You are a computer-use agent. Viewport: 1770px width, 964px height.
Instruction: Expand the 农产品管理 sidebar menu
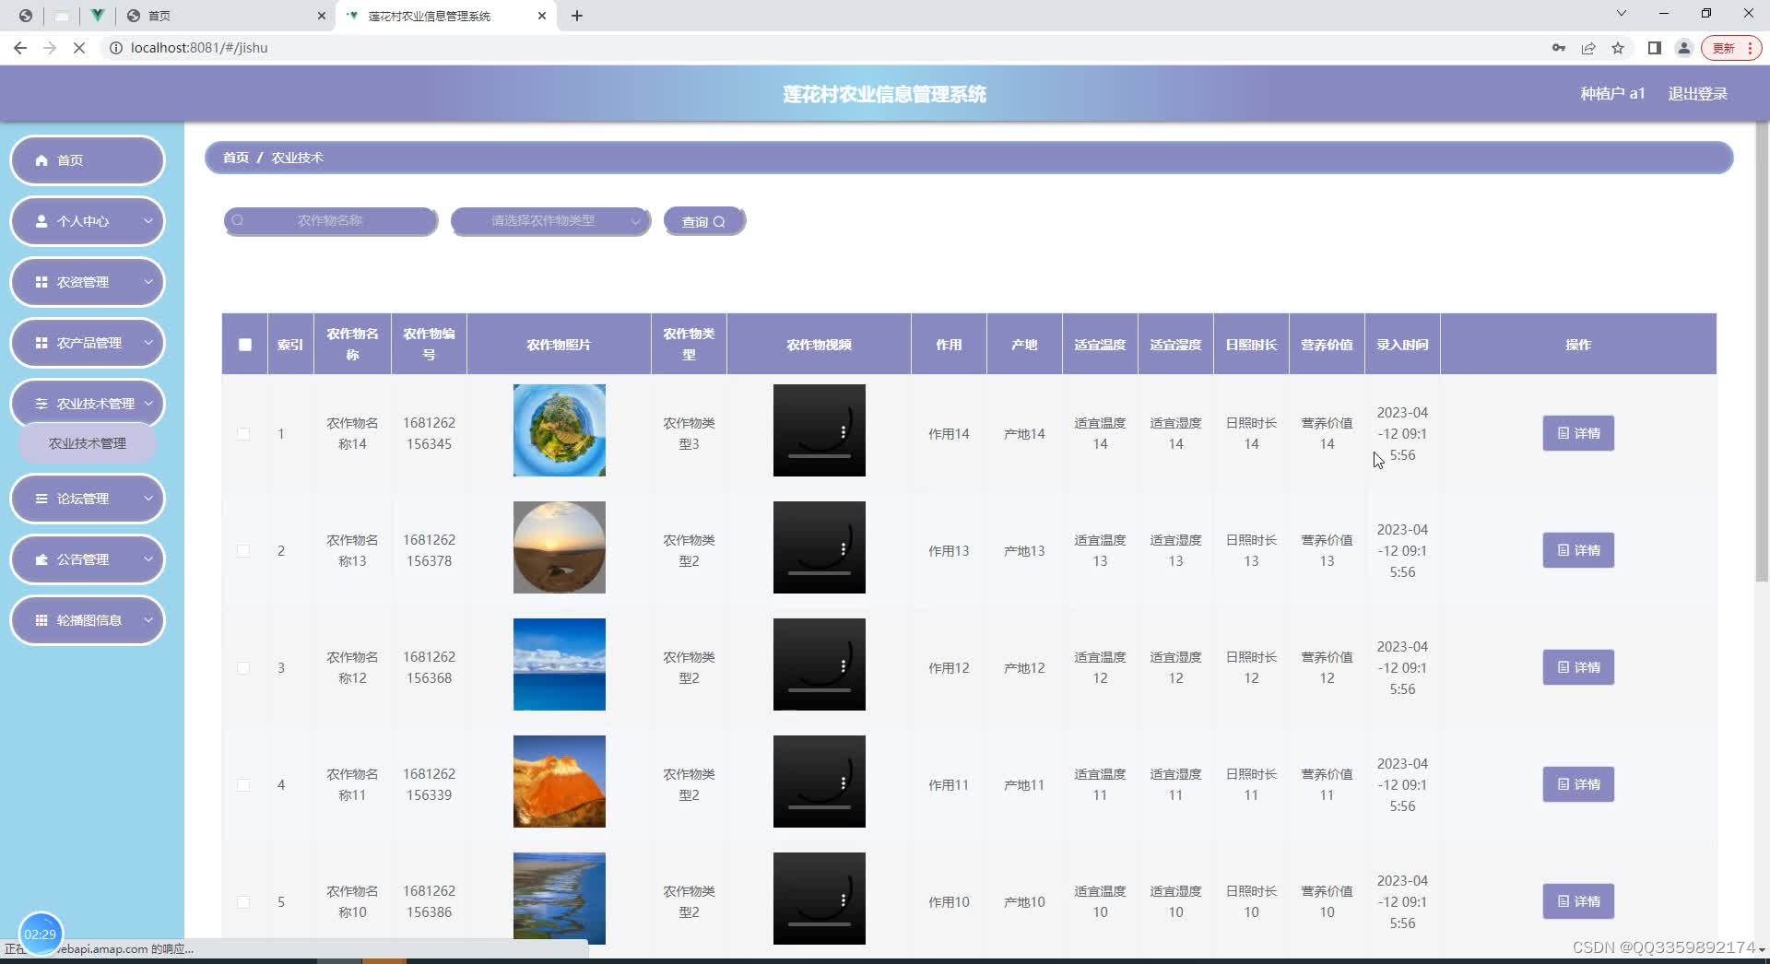87,343
